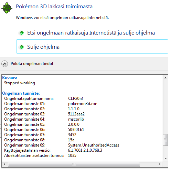Click the Käyttöjärjestelmän versio: label
This screenshot has width=170, height=169.
[x=27, y=150]
